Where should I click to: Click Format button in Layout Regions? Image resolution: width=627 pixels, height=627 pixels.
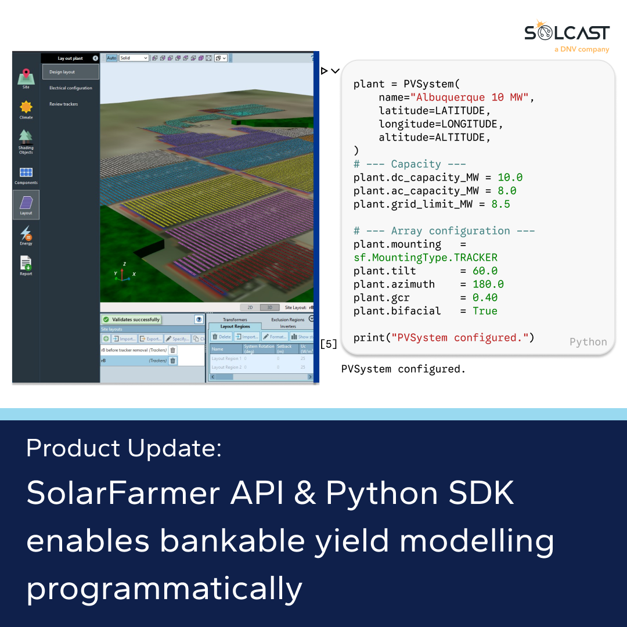[x=275, y=337]
